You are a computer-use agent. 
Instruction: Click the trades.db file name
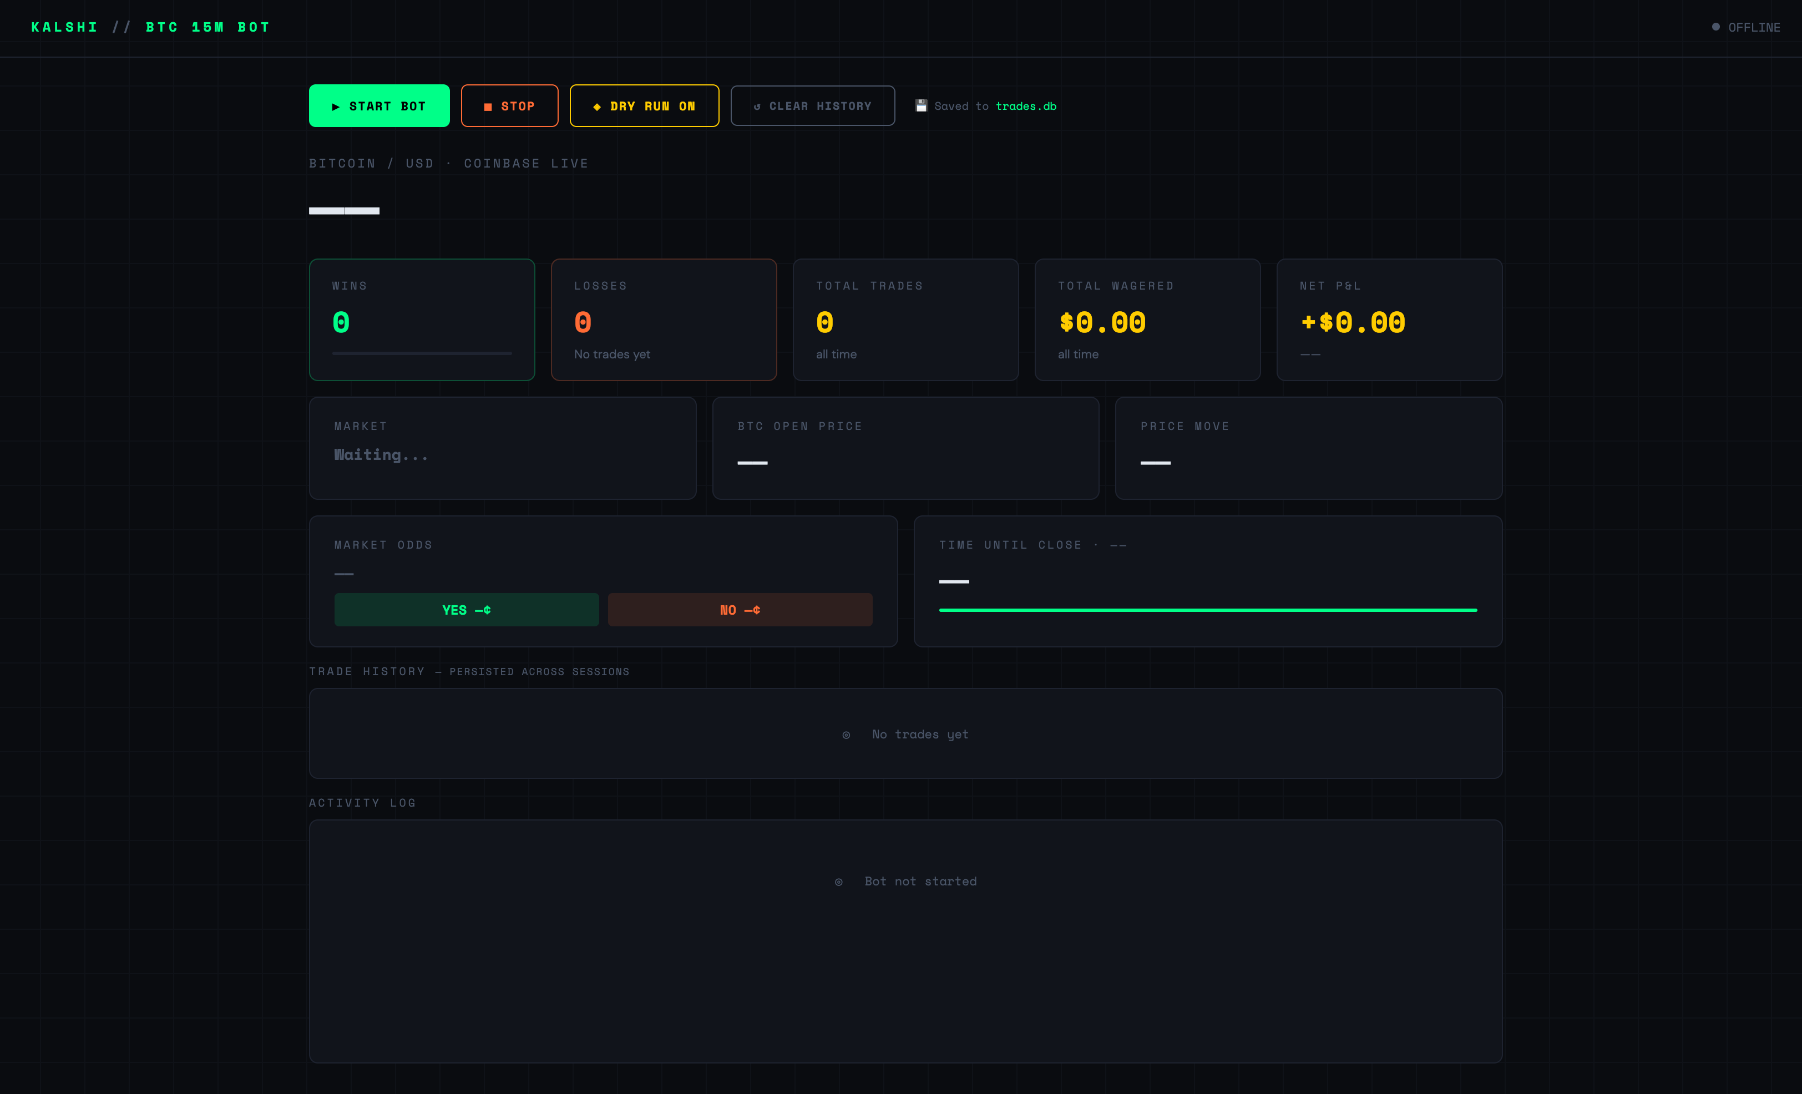tap(1026, 106)
